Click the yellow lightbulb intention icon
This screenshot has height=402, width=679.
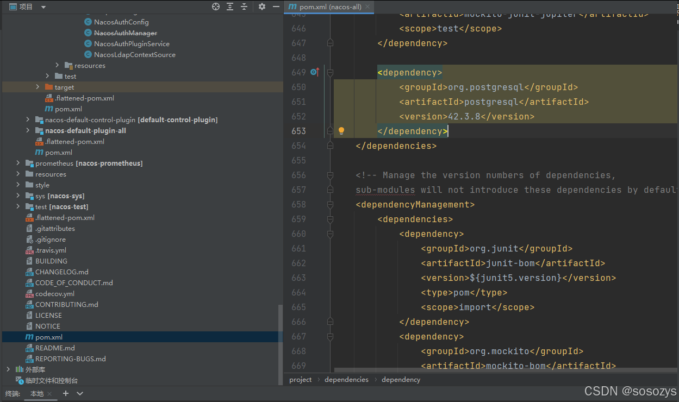(x=341, y=131)
